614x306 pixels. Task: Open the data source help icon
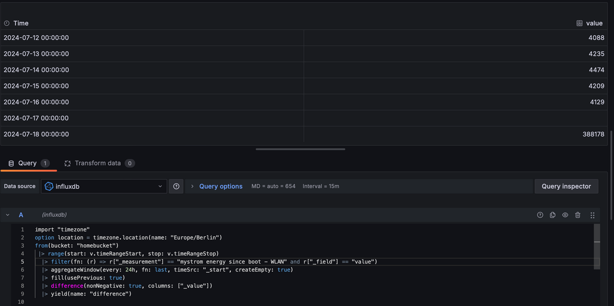176,186
